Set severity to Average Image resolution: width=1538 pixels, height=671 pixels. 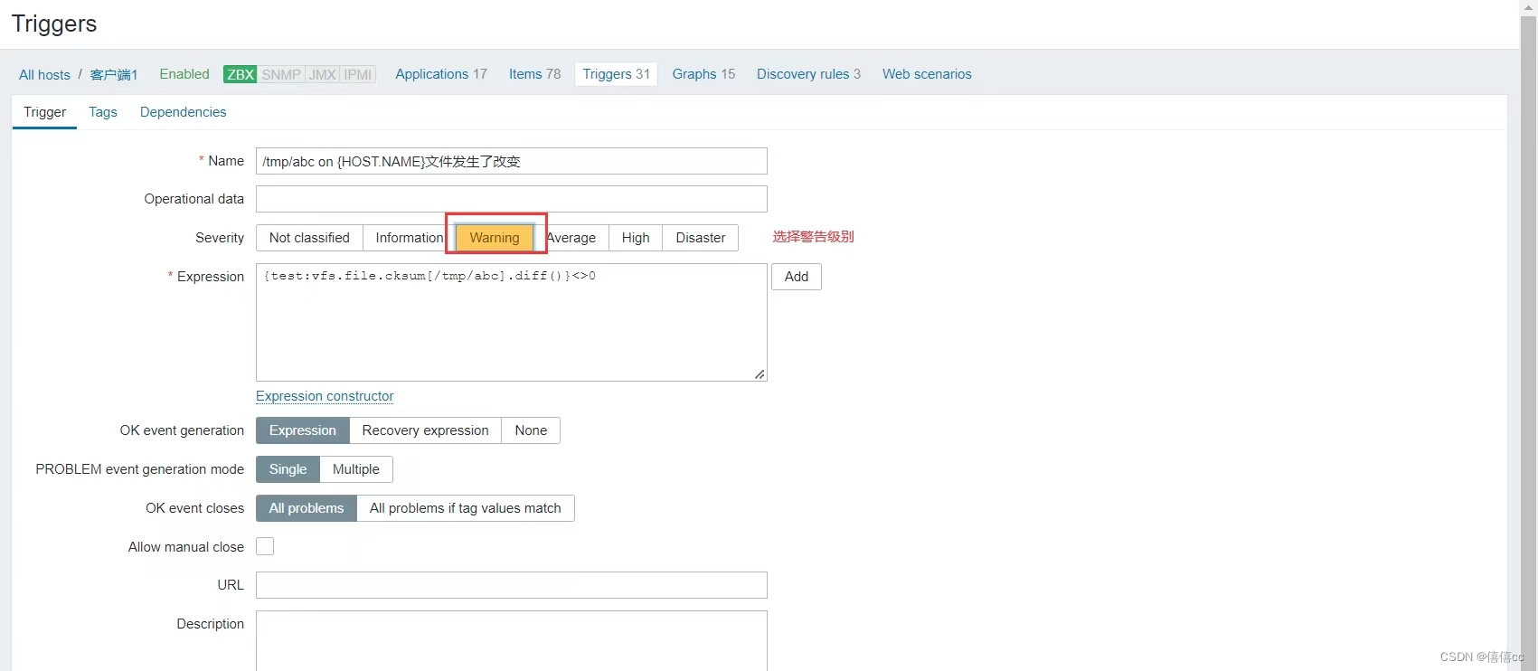coord(571,238)
